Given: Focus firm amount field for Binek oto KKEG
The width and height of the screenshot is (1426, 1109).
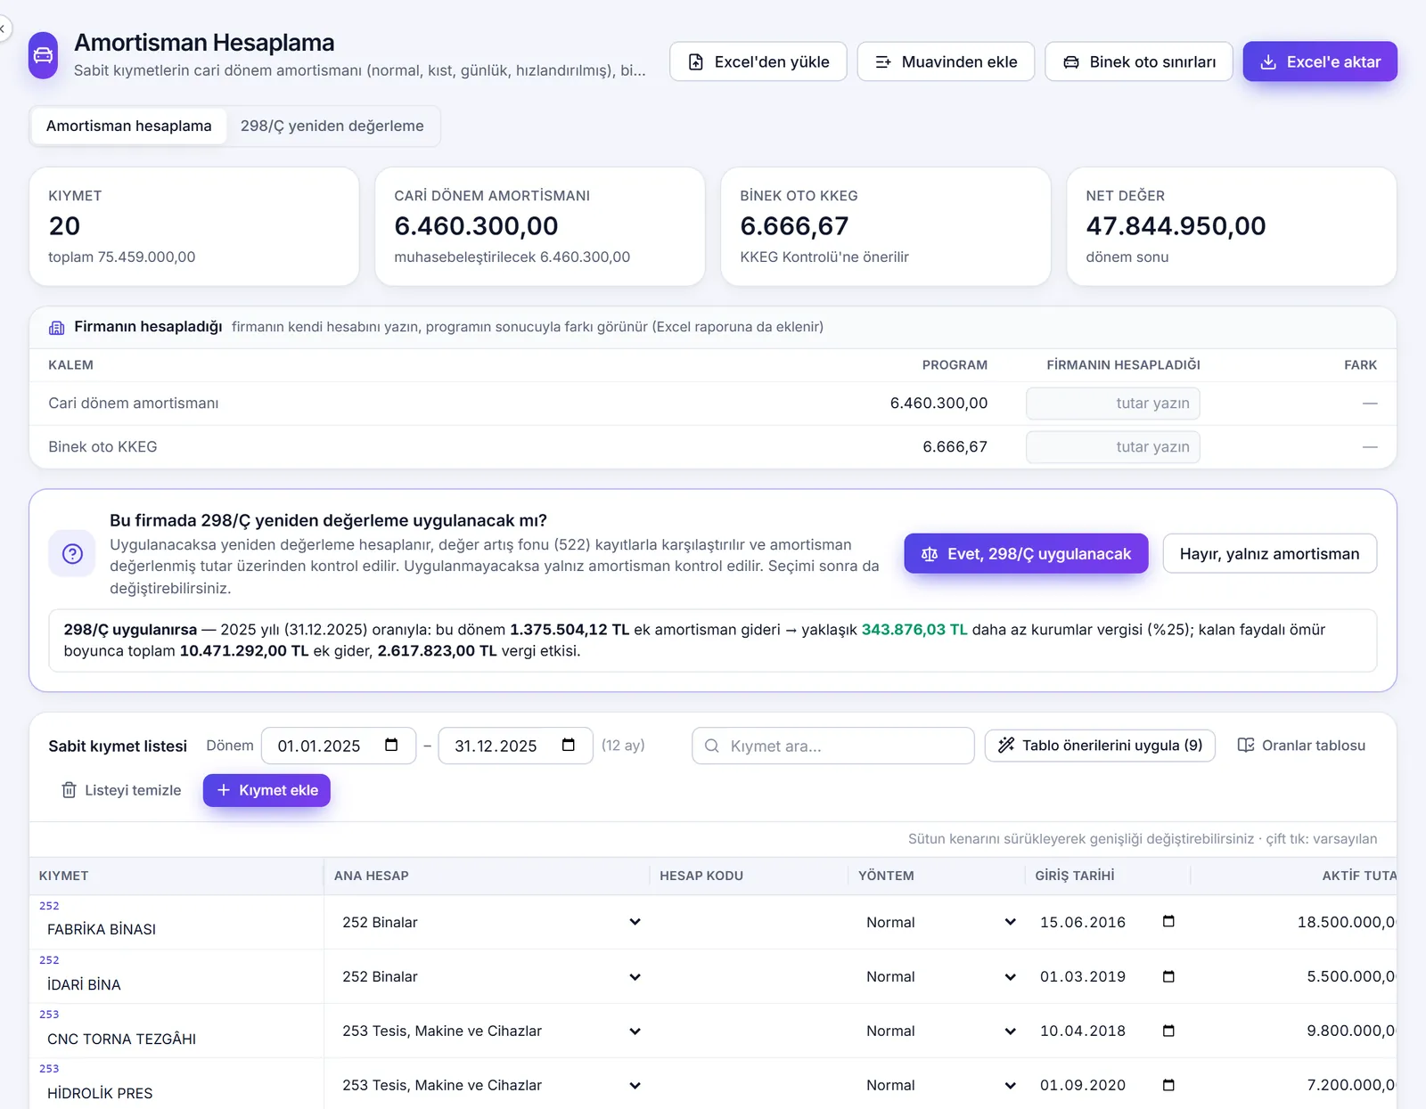Looking at the screenshot, I should [1113, 446].
